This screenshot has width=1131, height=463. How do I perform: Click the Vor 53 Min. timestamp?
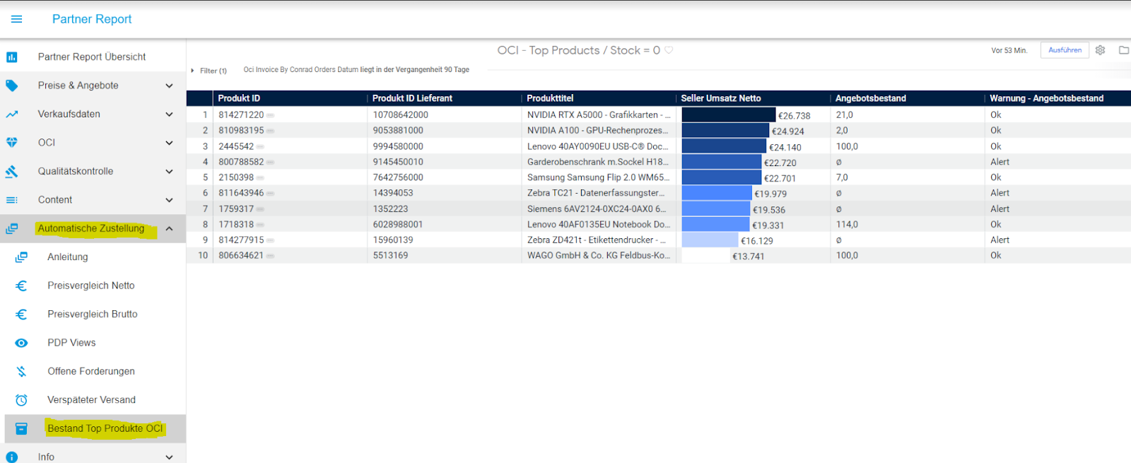pyautogui.click(x=1009, y=51)
